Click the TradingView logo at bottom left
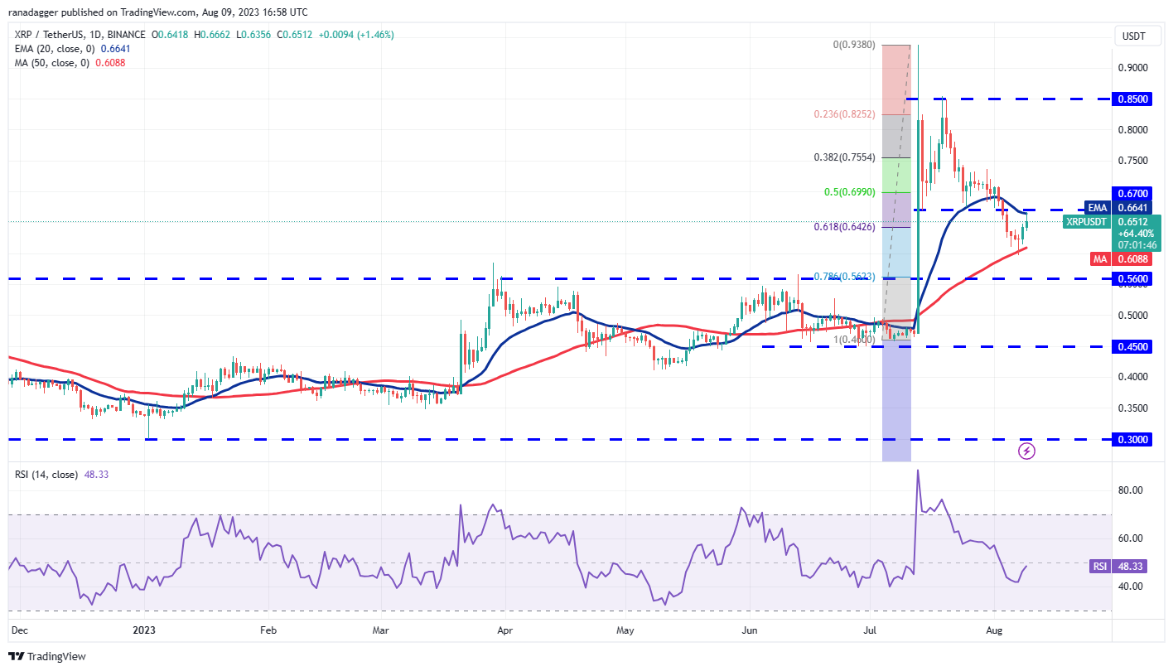Screen dimensions: 1173x671 46,655
